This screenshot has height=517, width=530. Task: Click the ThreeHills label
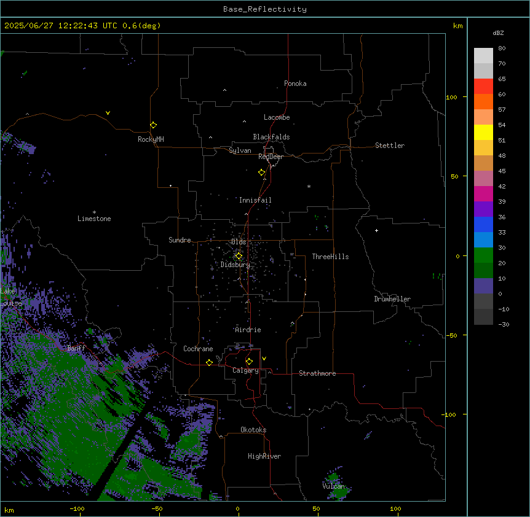(x=330, y=257)
